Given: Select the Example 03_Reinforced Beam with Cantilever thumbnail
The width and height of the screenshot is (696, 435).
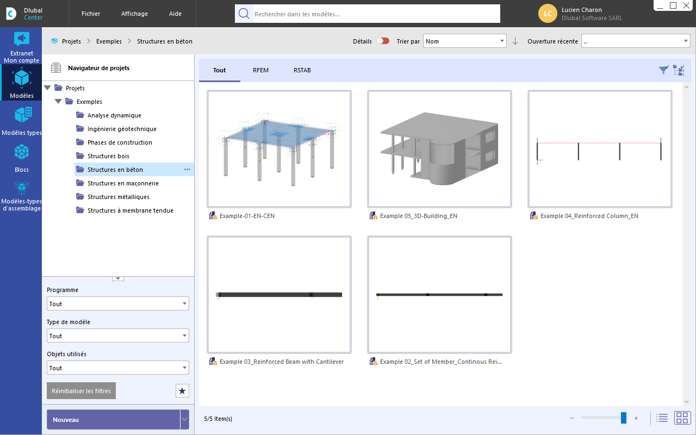Looking at the screenshot, I should 279,295.
